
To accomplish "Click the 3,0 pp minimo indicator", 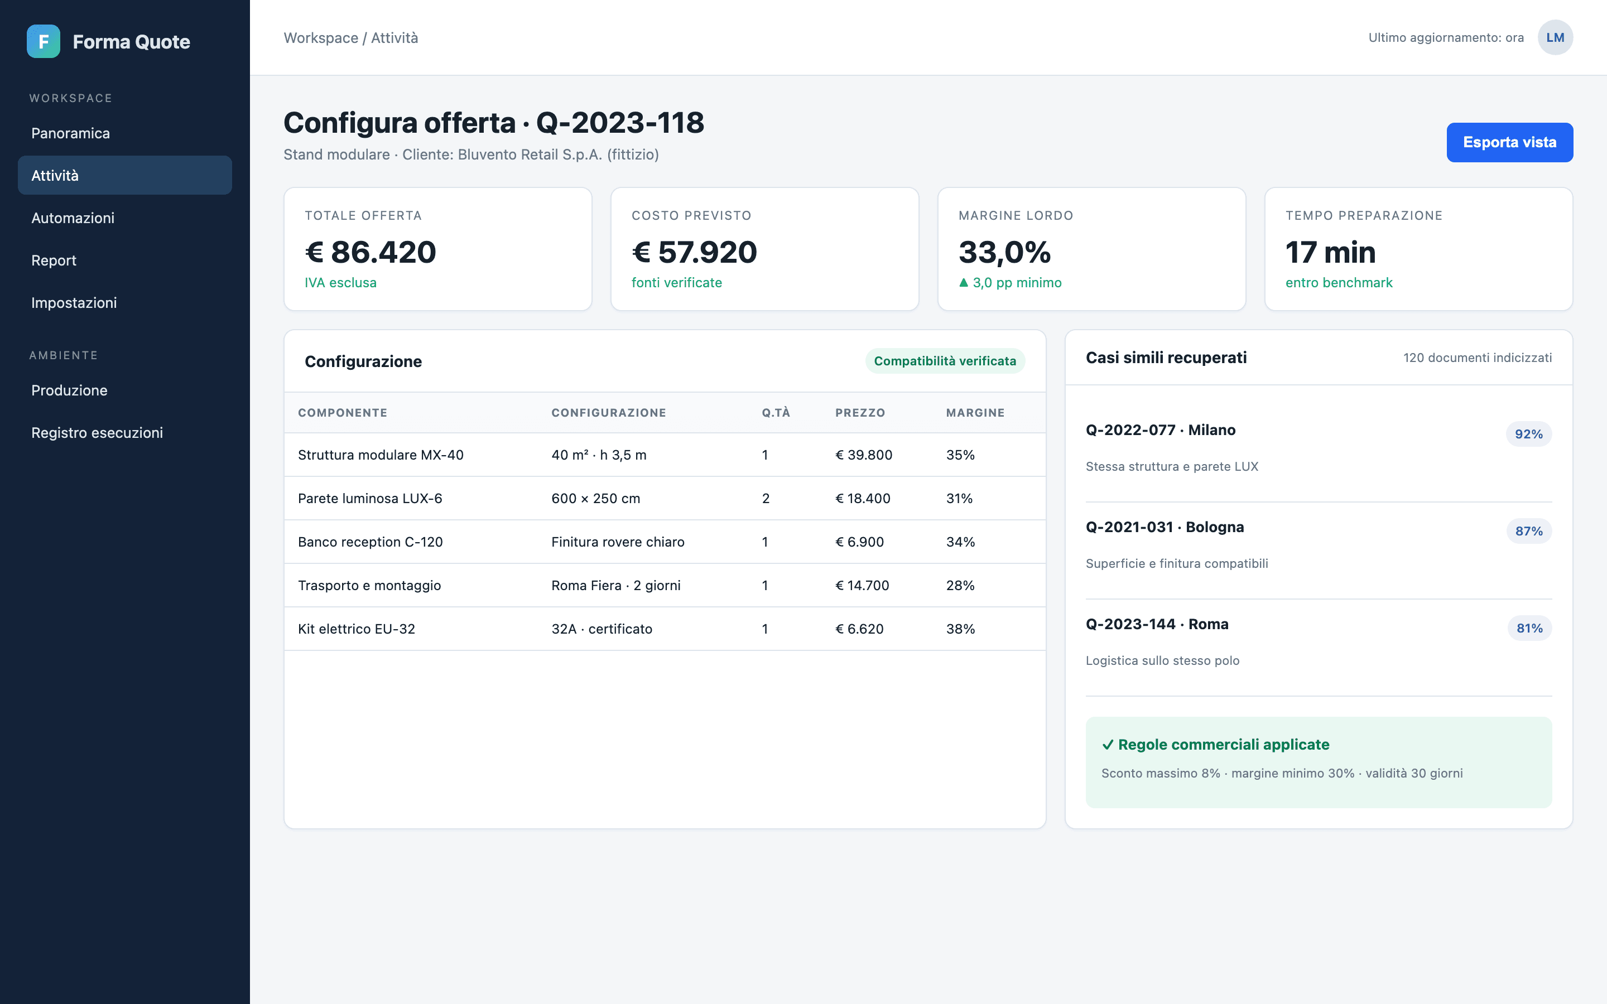I will click(1010, 282).
